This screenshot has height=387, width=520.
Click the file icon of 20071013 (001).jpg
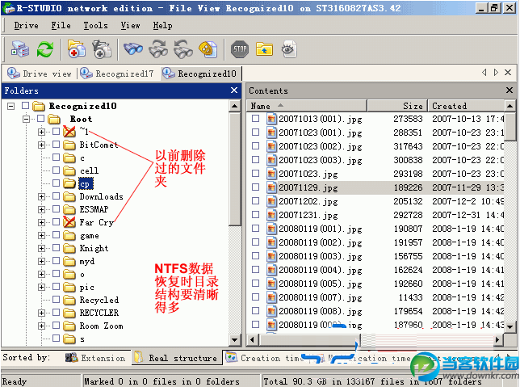point(271,119)
